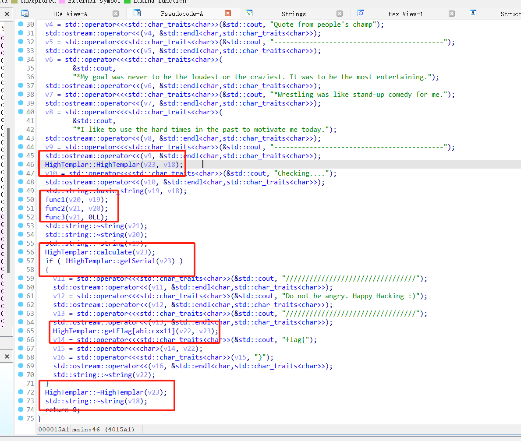The width and height of the screenshot is (521, 441).
Task: Open the Strings tab
Action: pyautogui.click(x=294, y=14)
